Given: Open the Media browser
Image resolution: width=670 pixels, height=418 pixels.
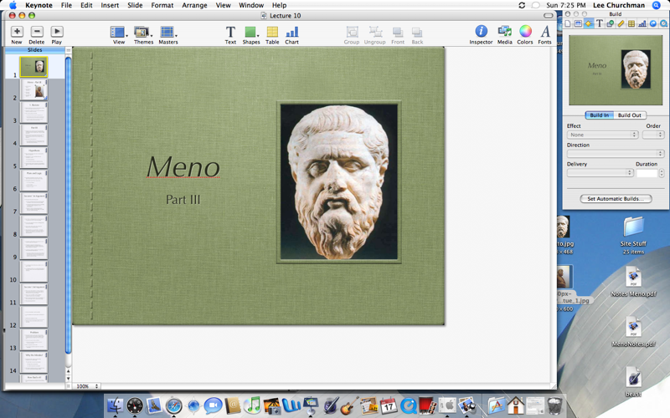Looking at the screenshot, I should [x=504, y=32].
